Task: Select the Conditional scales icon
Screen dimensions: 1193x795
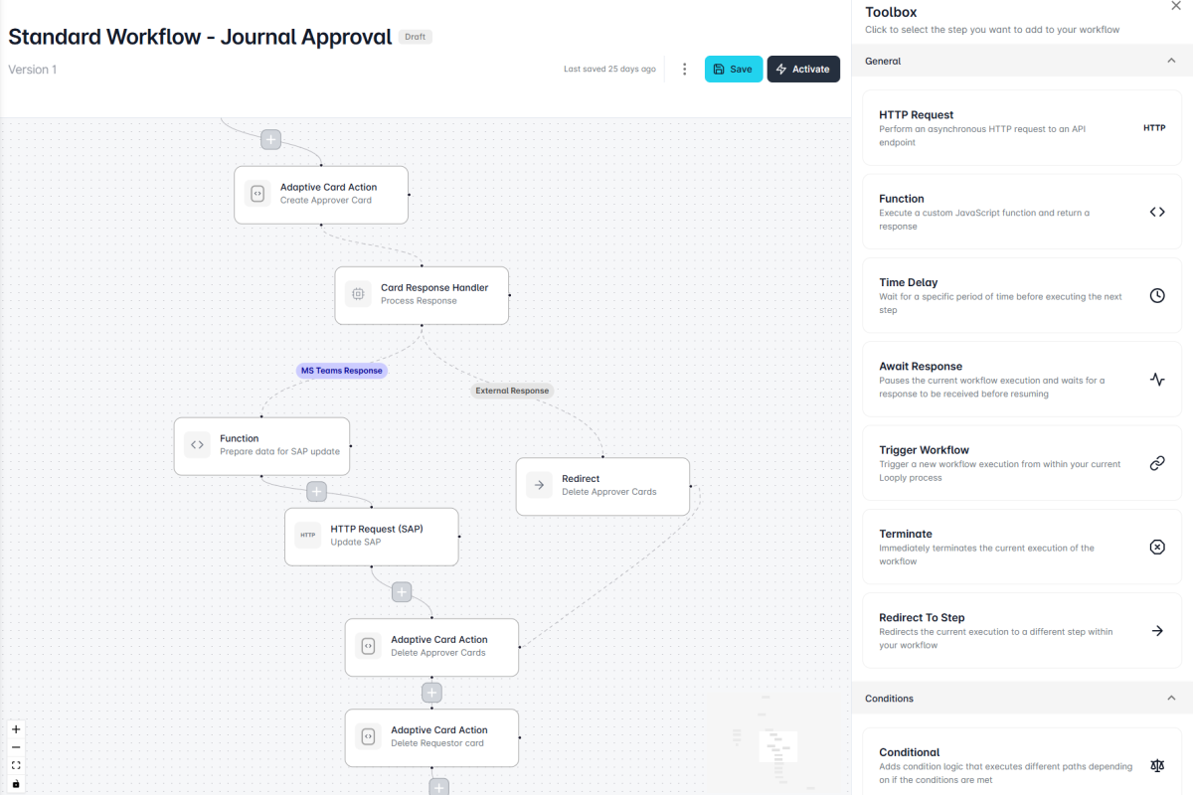Action: pyautogui.click(x=1156, y=765)
